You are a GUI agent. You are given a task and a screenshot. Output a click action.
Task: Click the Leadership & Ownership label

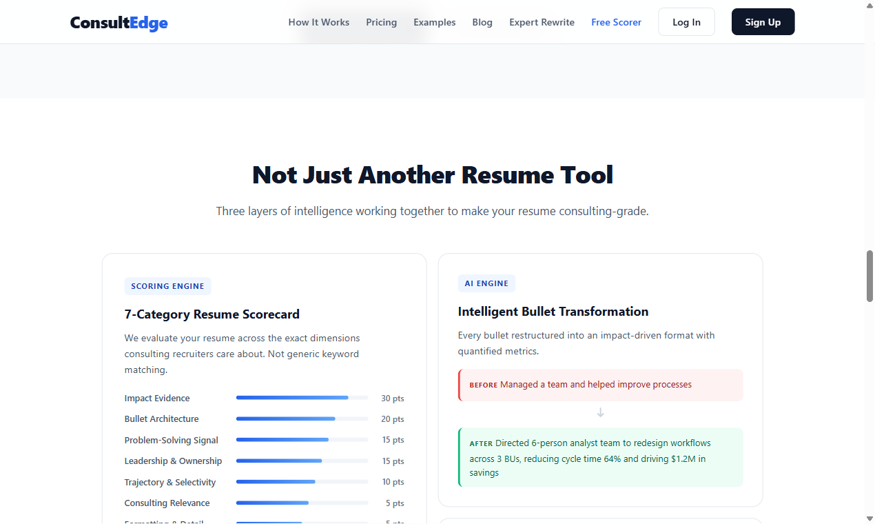[x=173, y=461]
